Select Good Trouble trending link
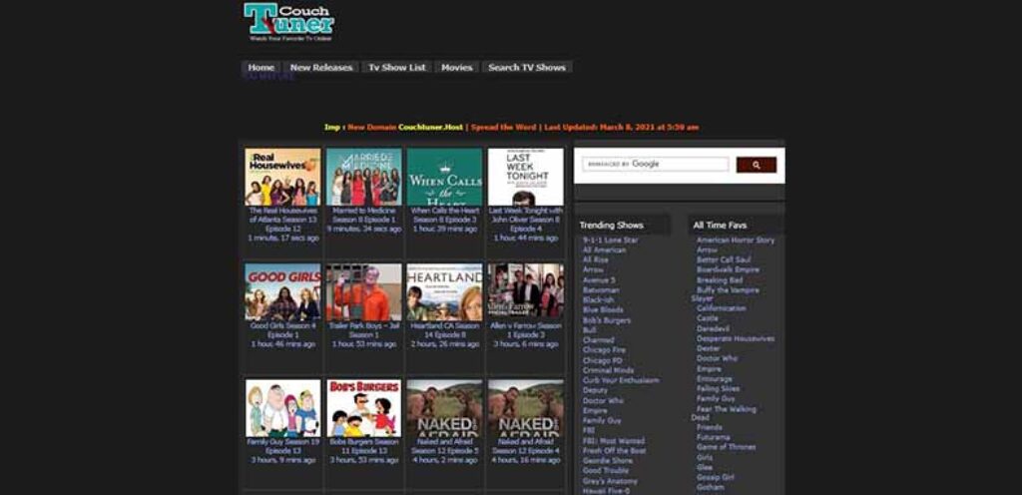Screen dimensions: 1022x495 [606, 471]
